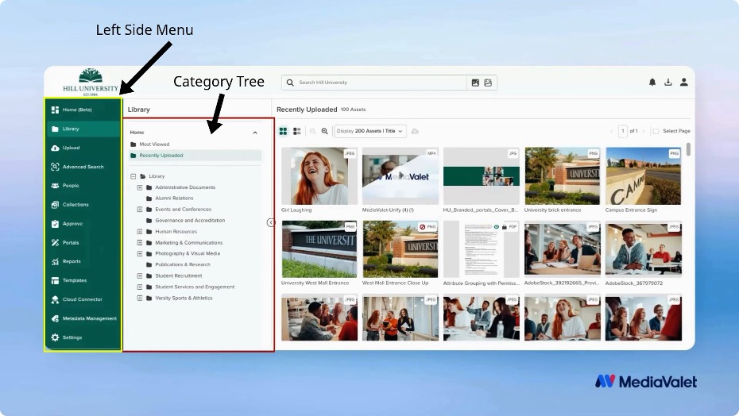This screenshot has width=739, height=416.
Task: Open People in the left menu
Action: pyautogui.click(x=83, y=186)
